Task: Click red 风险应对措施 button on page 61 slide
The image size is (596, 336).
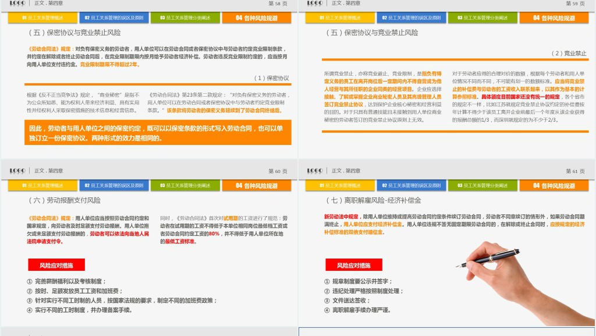Action: click(354, 265)
